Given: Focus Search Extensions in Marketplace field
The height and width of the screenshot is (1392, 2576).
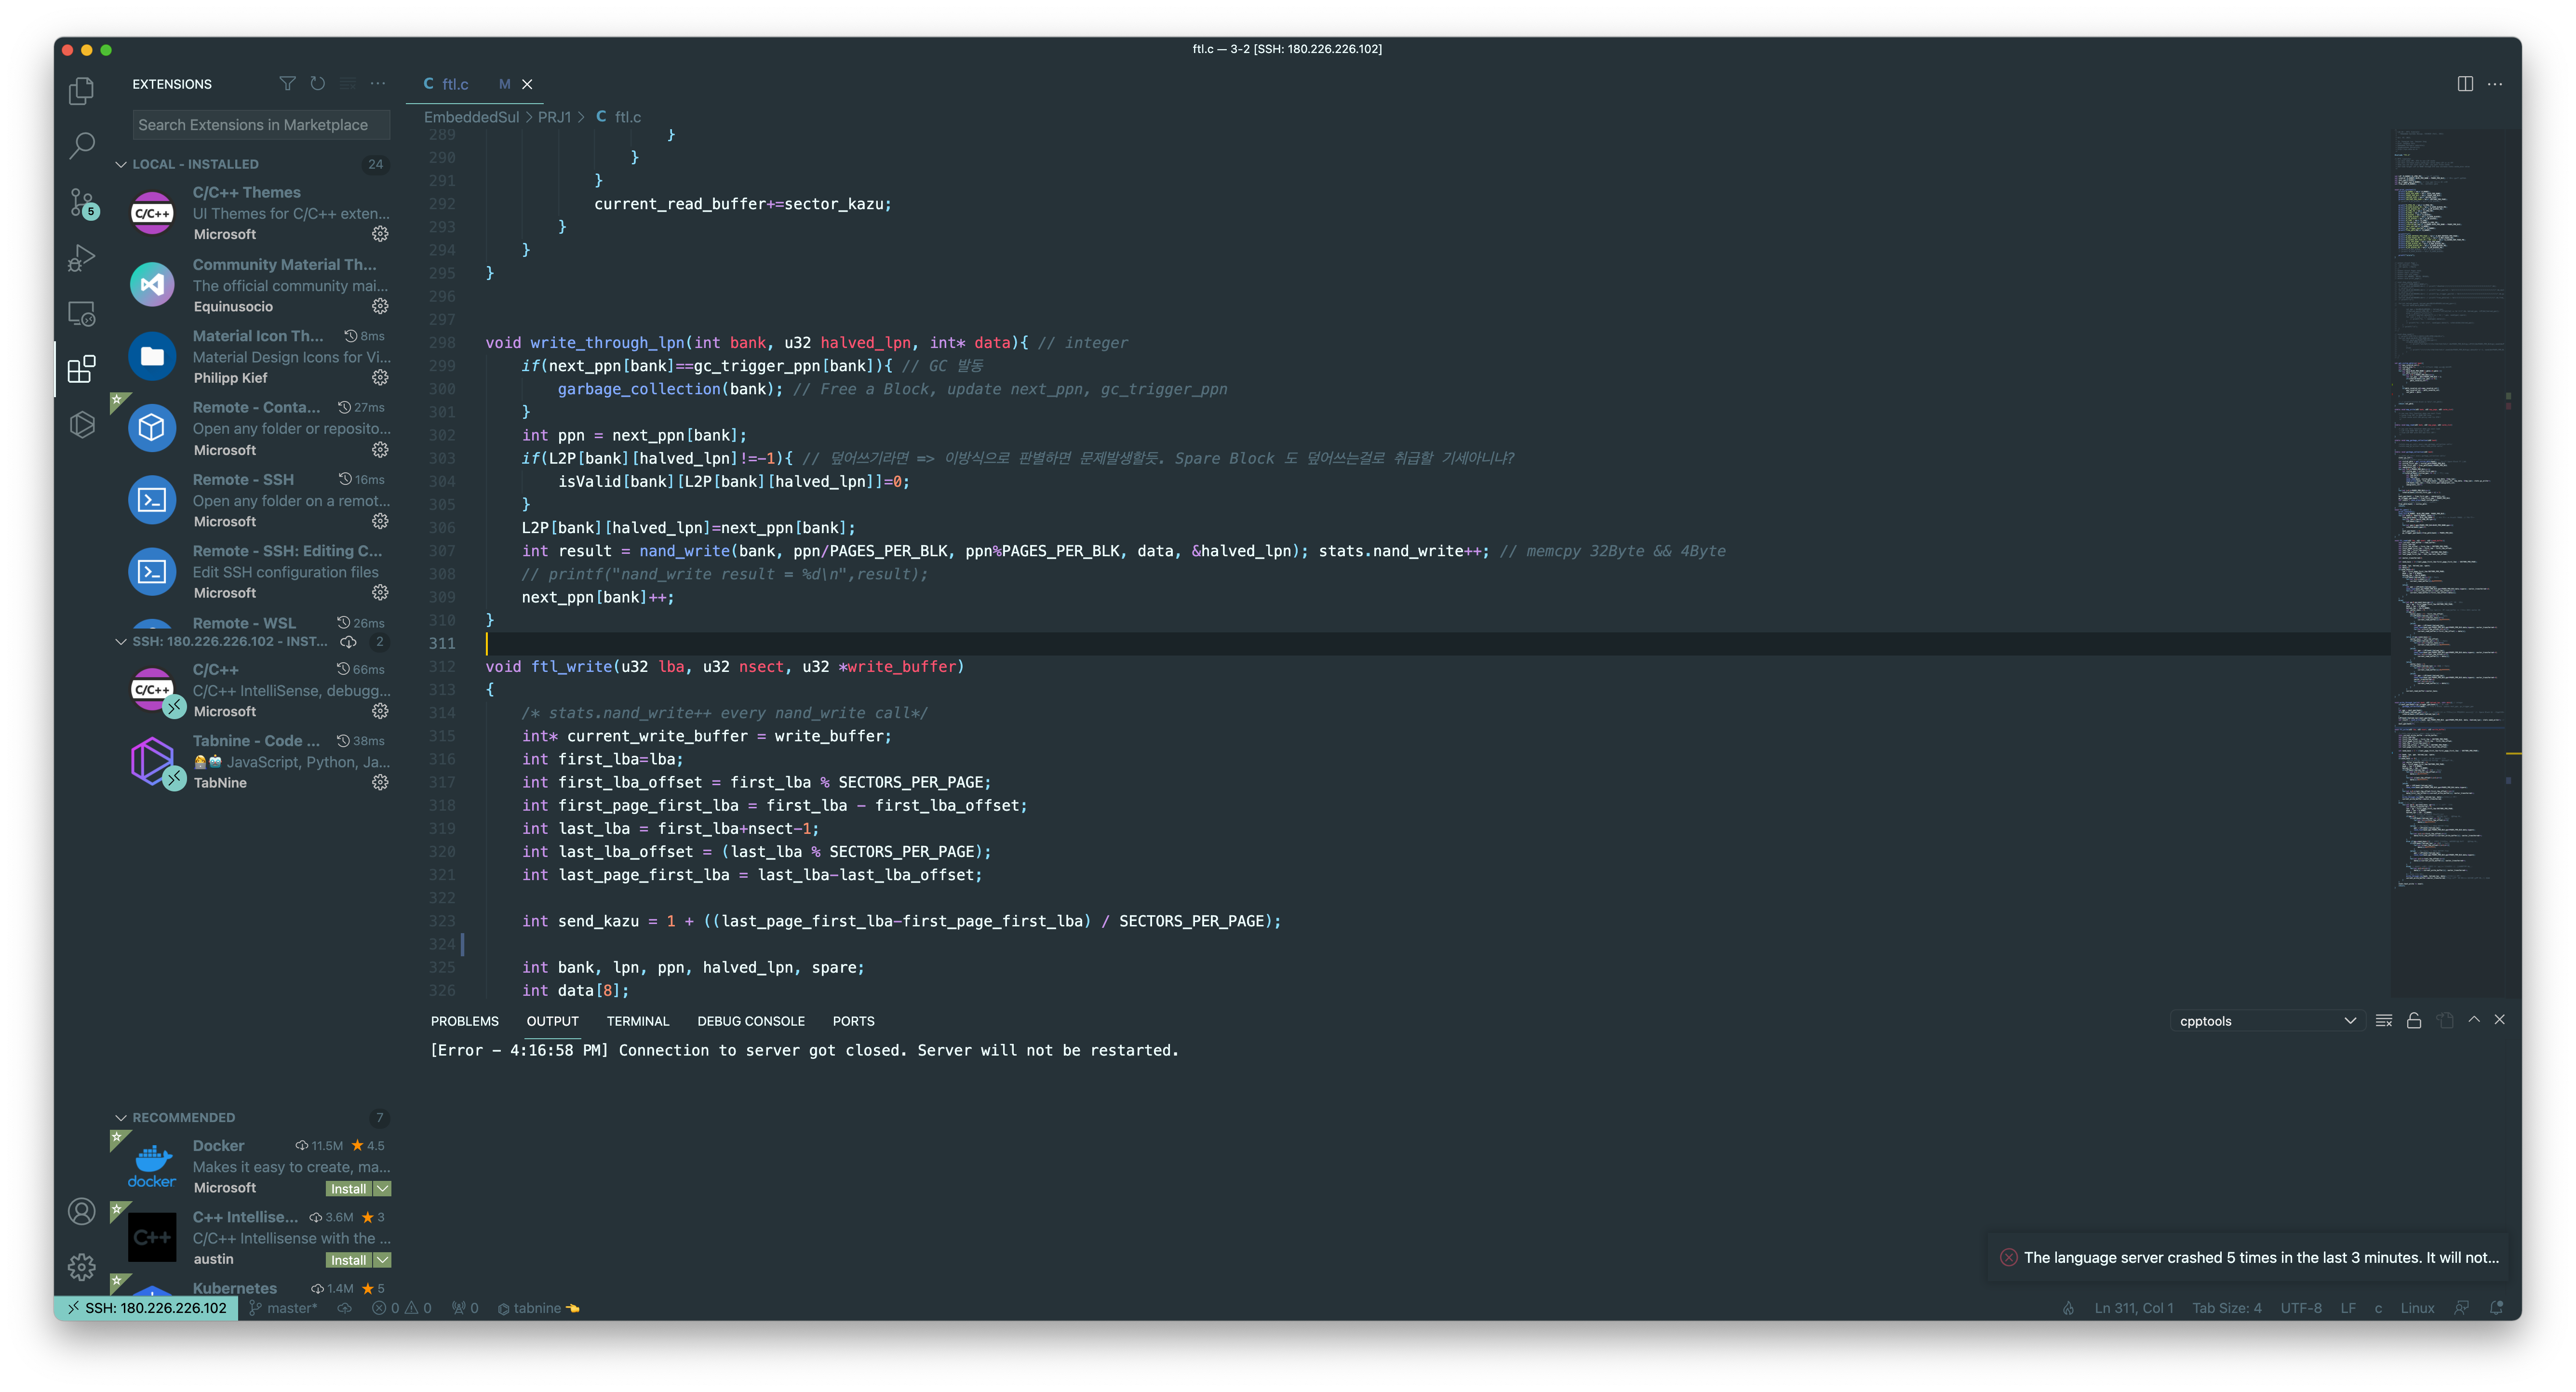Looking at the screenshot, I should (261, 125).
